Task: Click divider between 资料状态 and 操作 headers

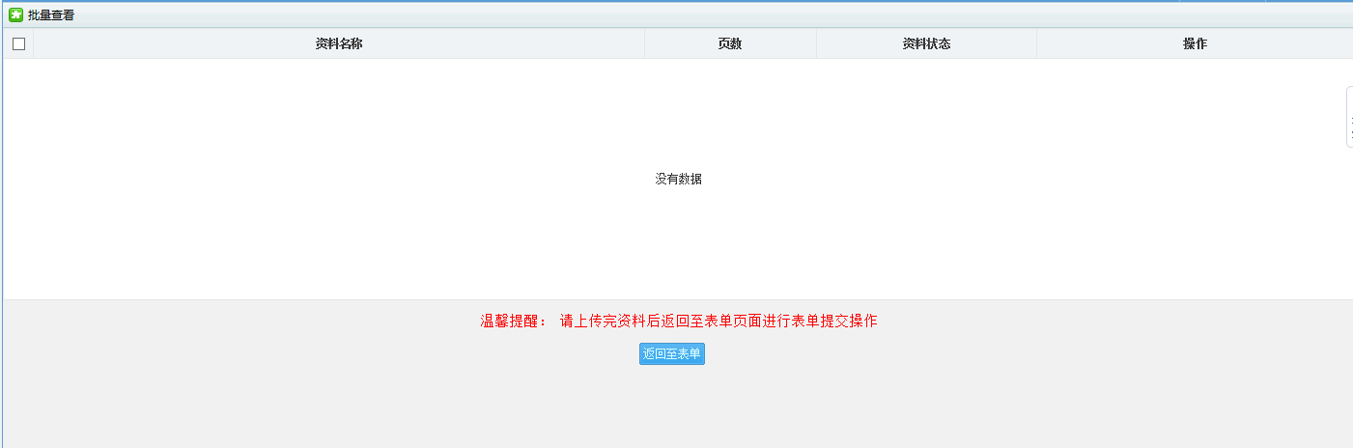Action: point(1036,43)
